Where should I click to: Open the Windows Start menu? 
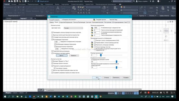click(5, 97)
